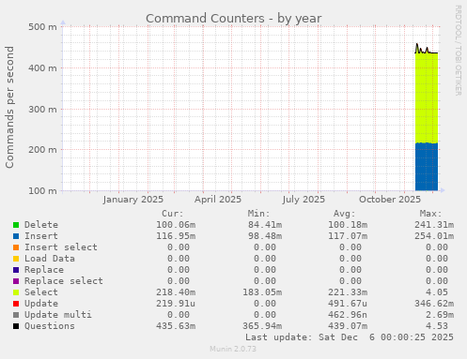Click the red Update legend swatch
Image resolution: width=467 pixels, height=359 pixels.
(16, 304)
